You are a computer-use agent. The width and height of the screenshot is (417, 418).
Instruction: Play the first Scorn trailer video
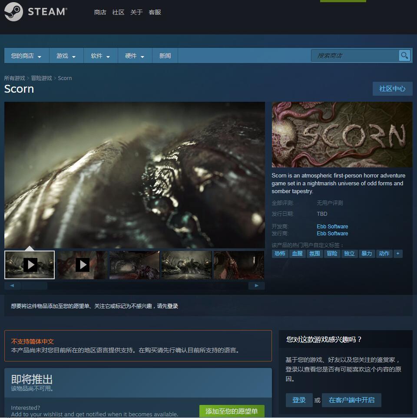[x=30, y=265]
